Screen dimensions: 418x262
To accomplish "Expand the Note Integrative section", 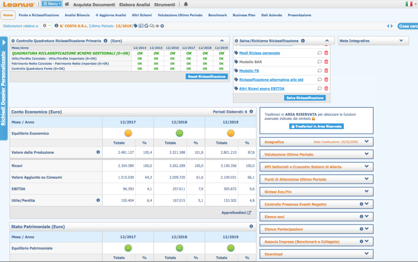I will pyautogui.click(x=401, y=41).
